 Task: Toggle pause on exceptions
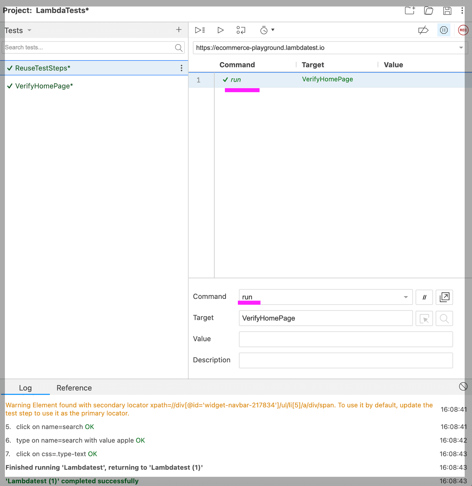click(444, 30)
